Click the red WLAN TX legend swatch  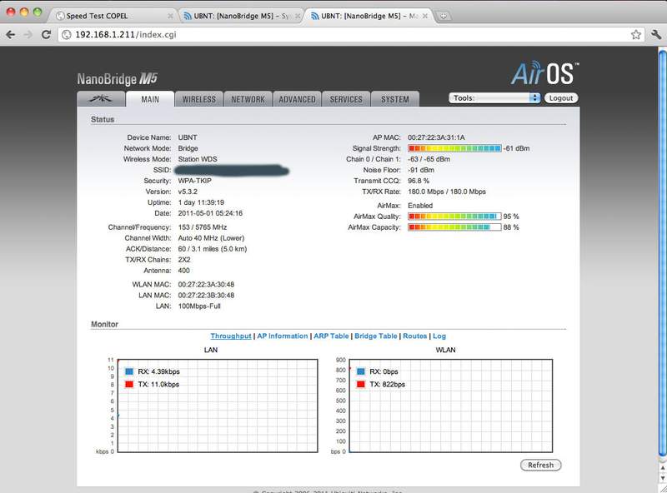click(361, 384)
